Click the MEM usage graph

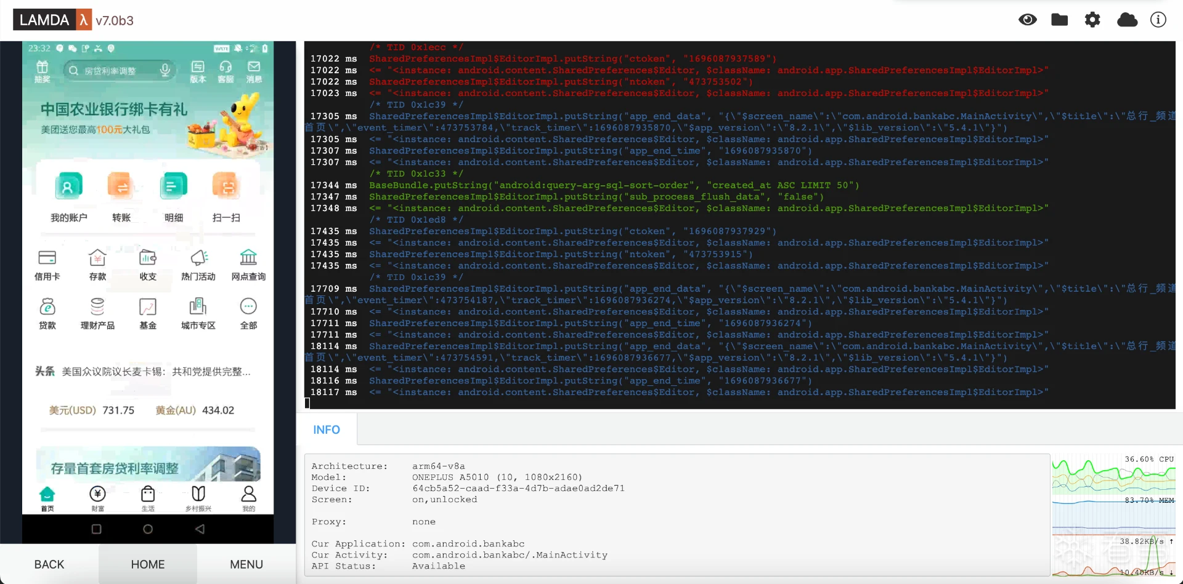click(1113, 516)
